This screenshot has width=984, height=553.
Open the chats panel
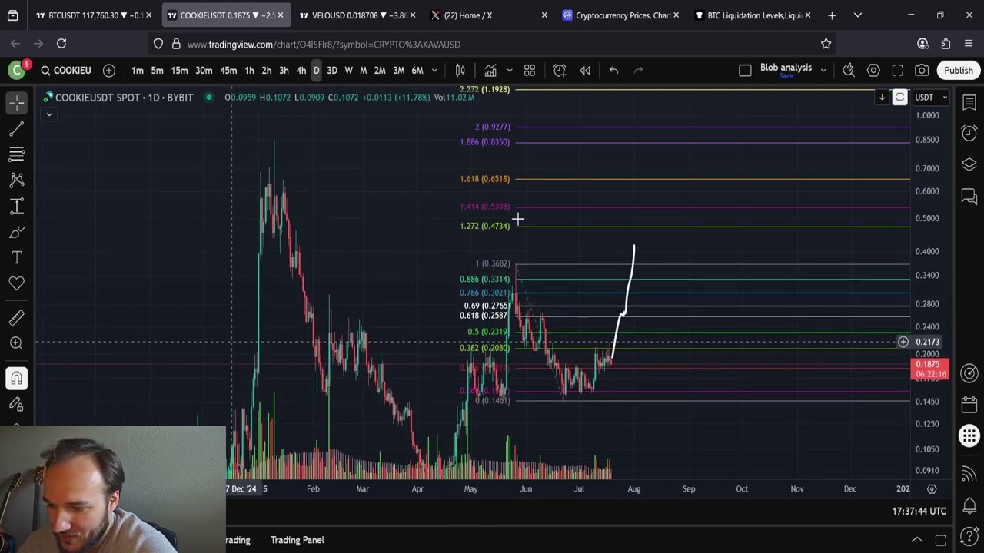tap(969, 196)
